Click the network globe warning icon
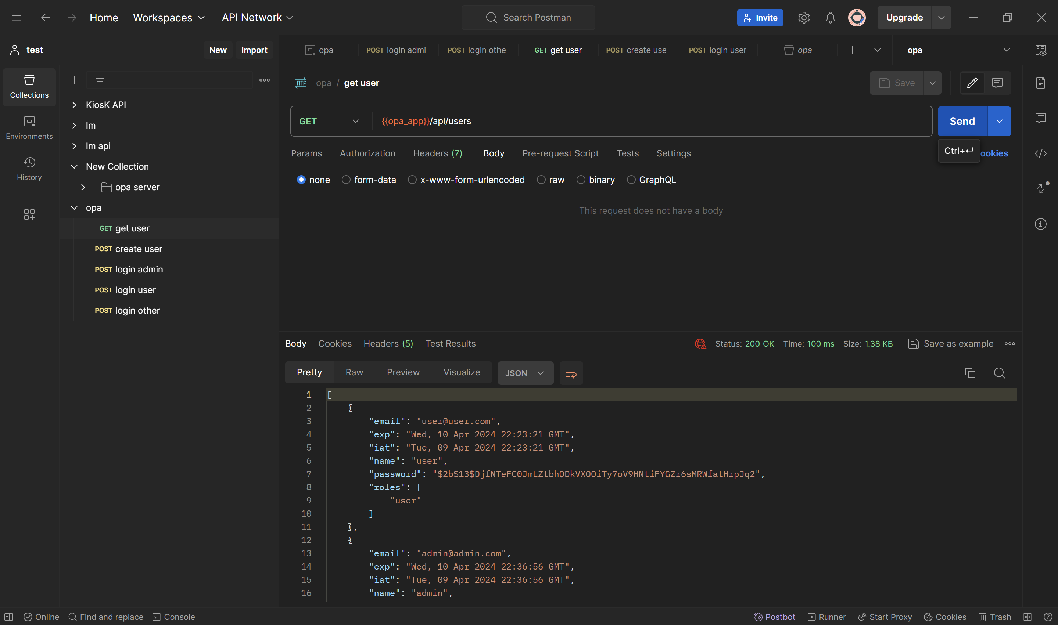 [x=700, y=344]
